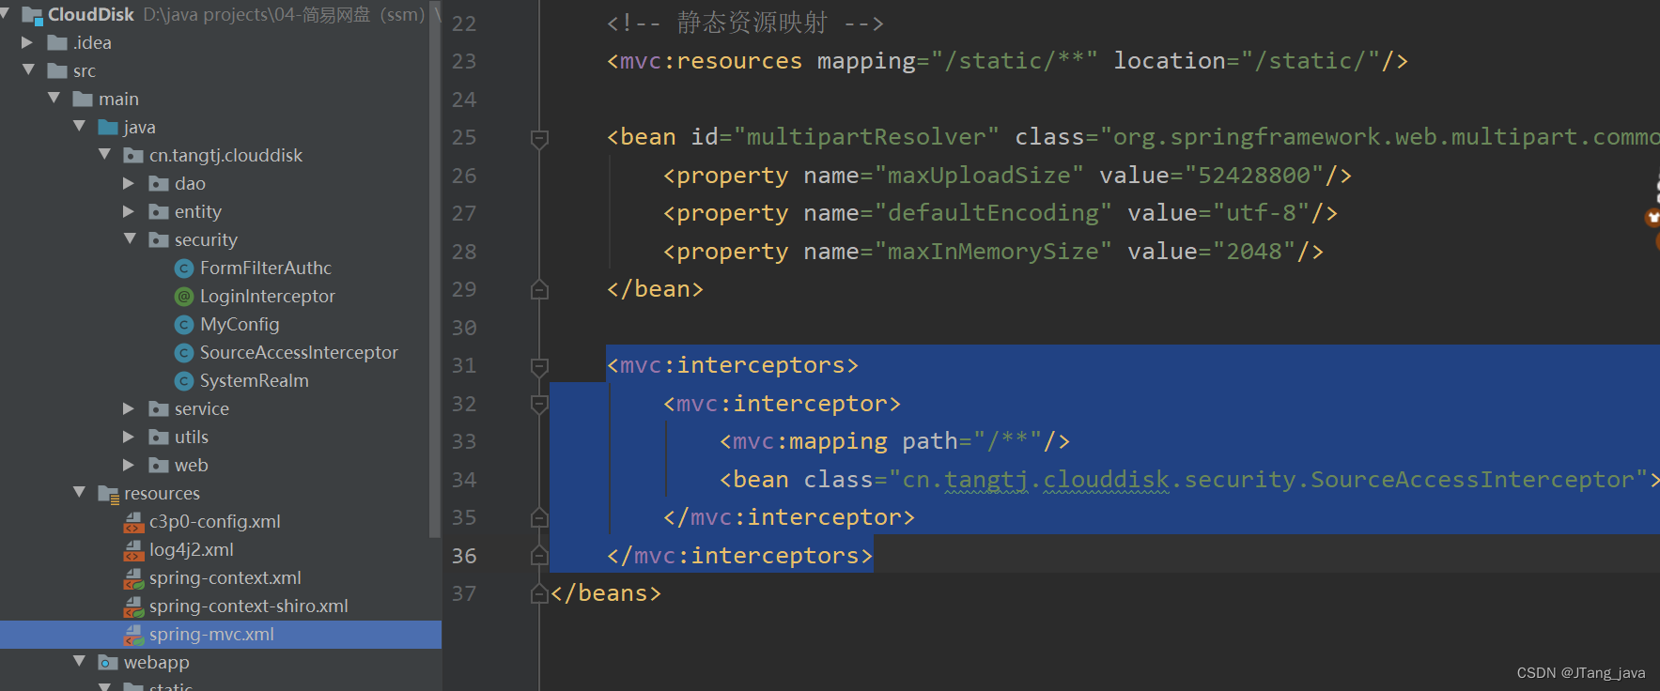1660x691 pixels.
Task: Click the main folder icon
Action: (83, 99)
